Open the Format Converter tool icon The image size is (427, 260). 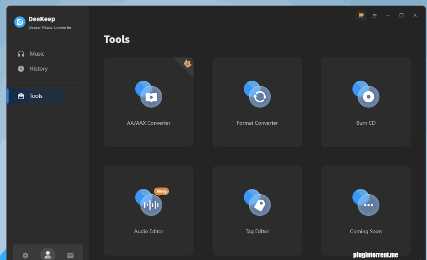(x=257, y=94)
